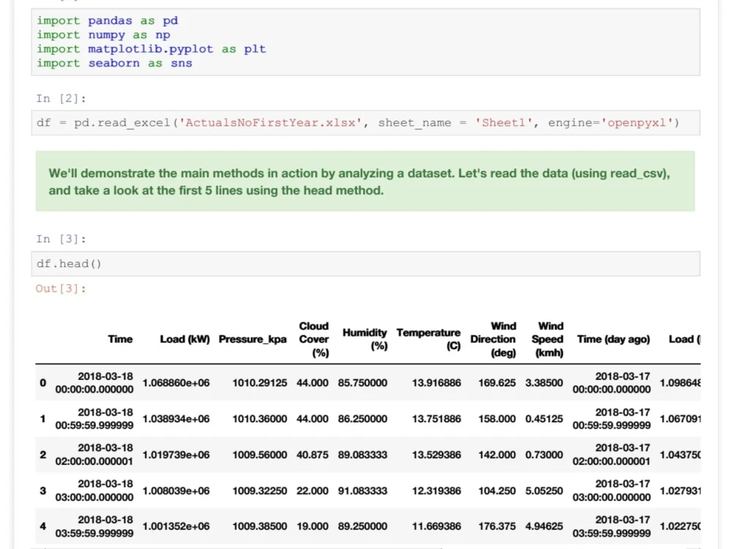Click wind direction value 176.375

pyautogui.click(x=497, y=526)
